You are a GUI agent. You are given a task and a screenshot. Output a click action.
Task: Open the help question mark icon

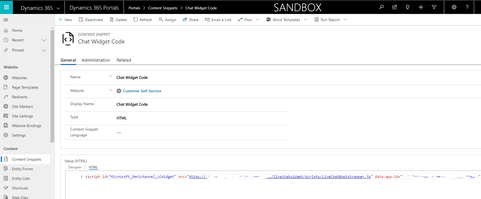point(467,7)
